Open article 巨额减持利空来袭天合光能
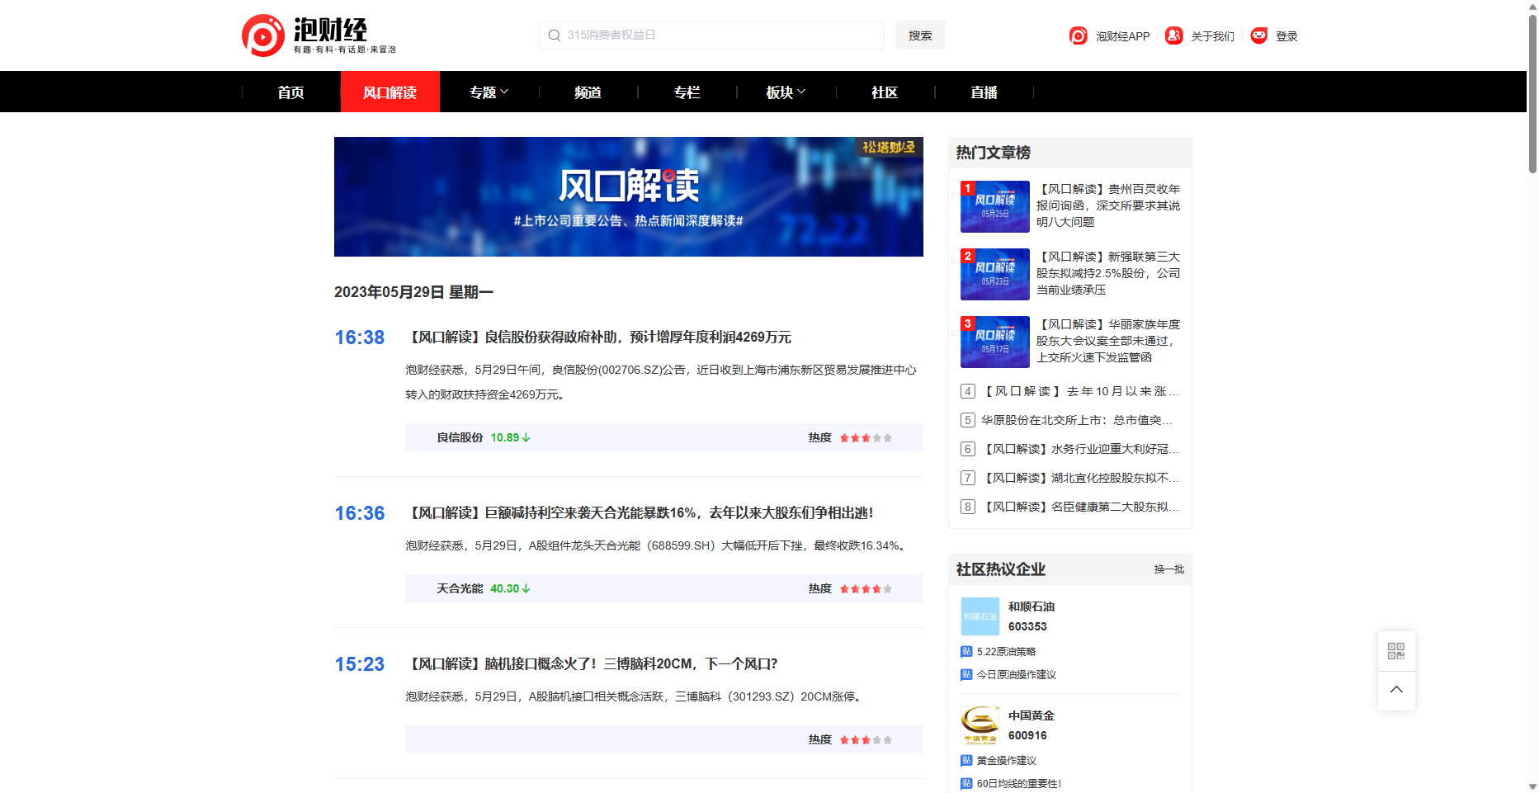This screenshot has height=793, width=1539. [640, 513]
